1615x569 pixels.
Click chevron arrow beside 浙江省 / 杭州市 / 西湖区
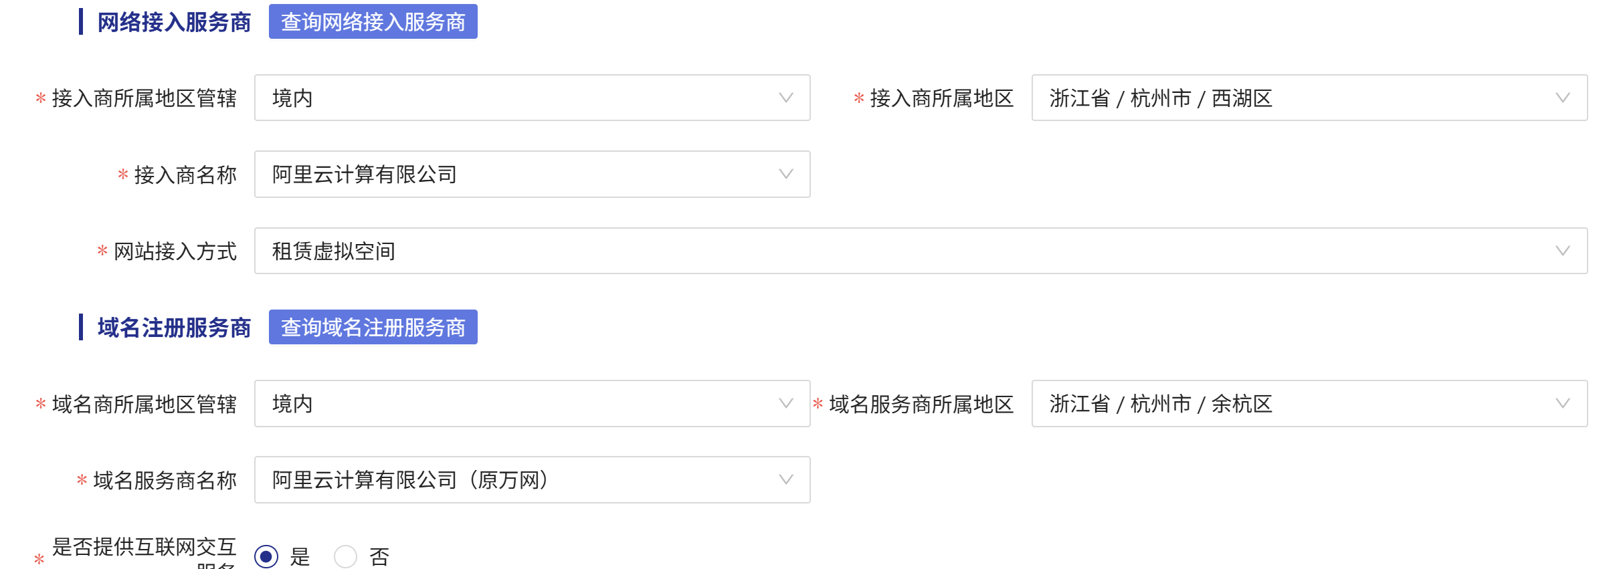[1563, 98]
